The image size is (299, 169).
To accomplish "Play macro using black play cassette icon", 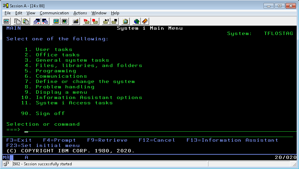I will [106, 21].
